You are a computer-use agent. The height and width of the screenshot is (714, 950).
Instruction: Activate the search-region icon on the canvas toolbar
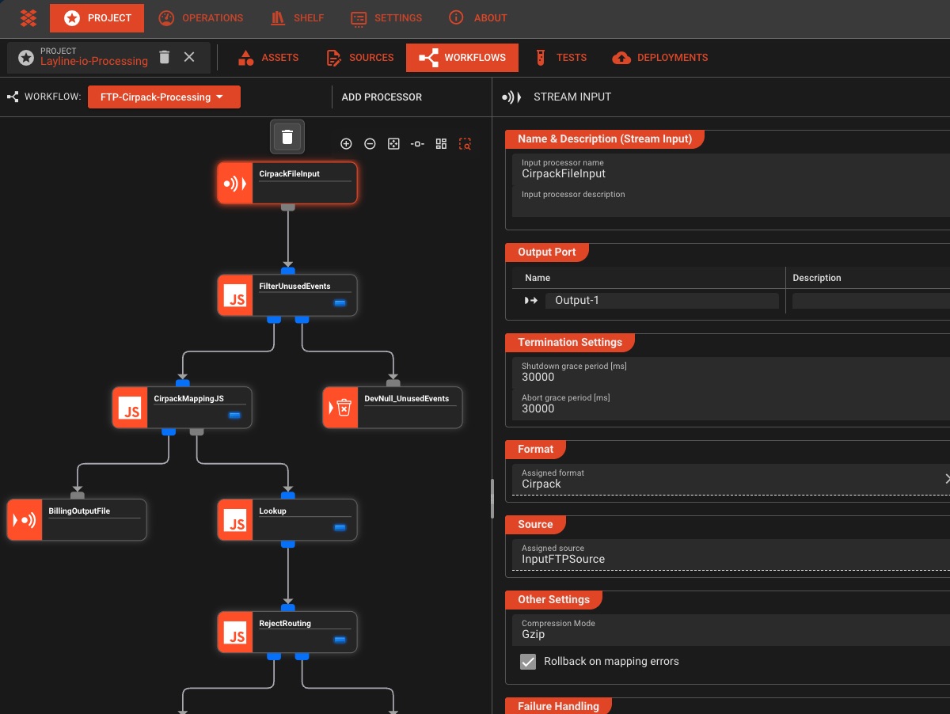tap(465, 144)
